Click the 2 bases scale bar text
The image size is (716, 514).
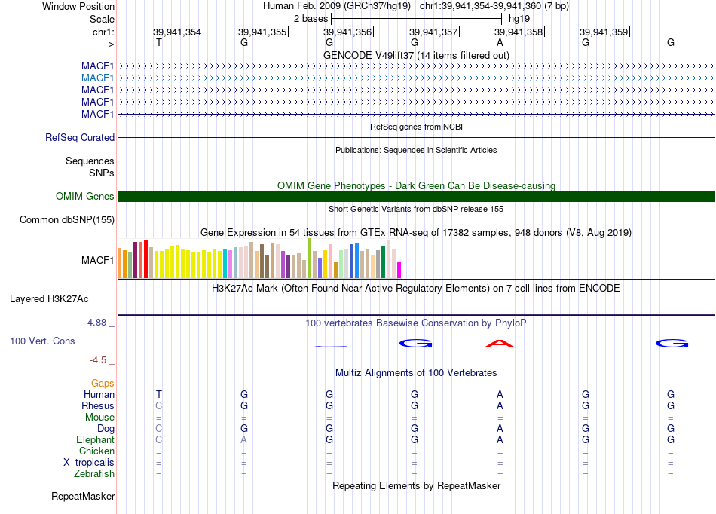pos(311,19)
